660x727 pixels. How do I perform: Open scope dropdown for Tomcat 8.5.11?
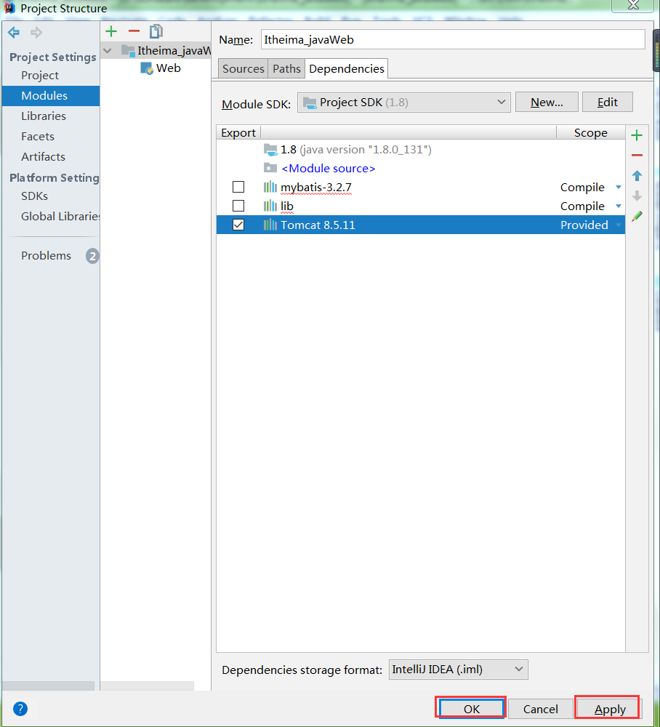coord(619,225)
